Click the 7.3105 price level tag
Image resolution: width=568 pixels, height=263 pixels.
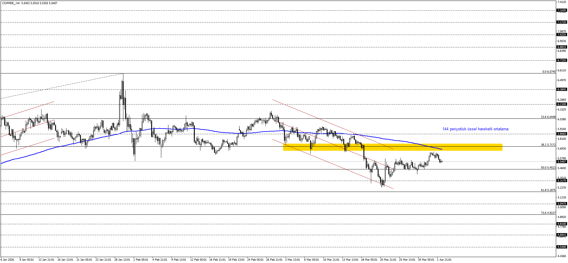561,10
